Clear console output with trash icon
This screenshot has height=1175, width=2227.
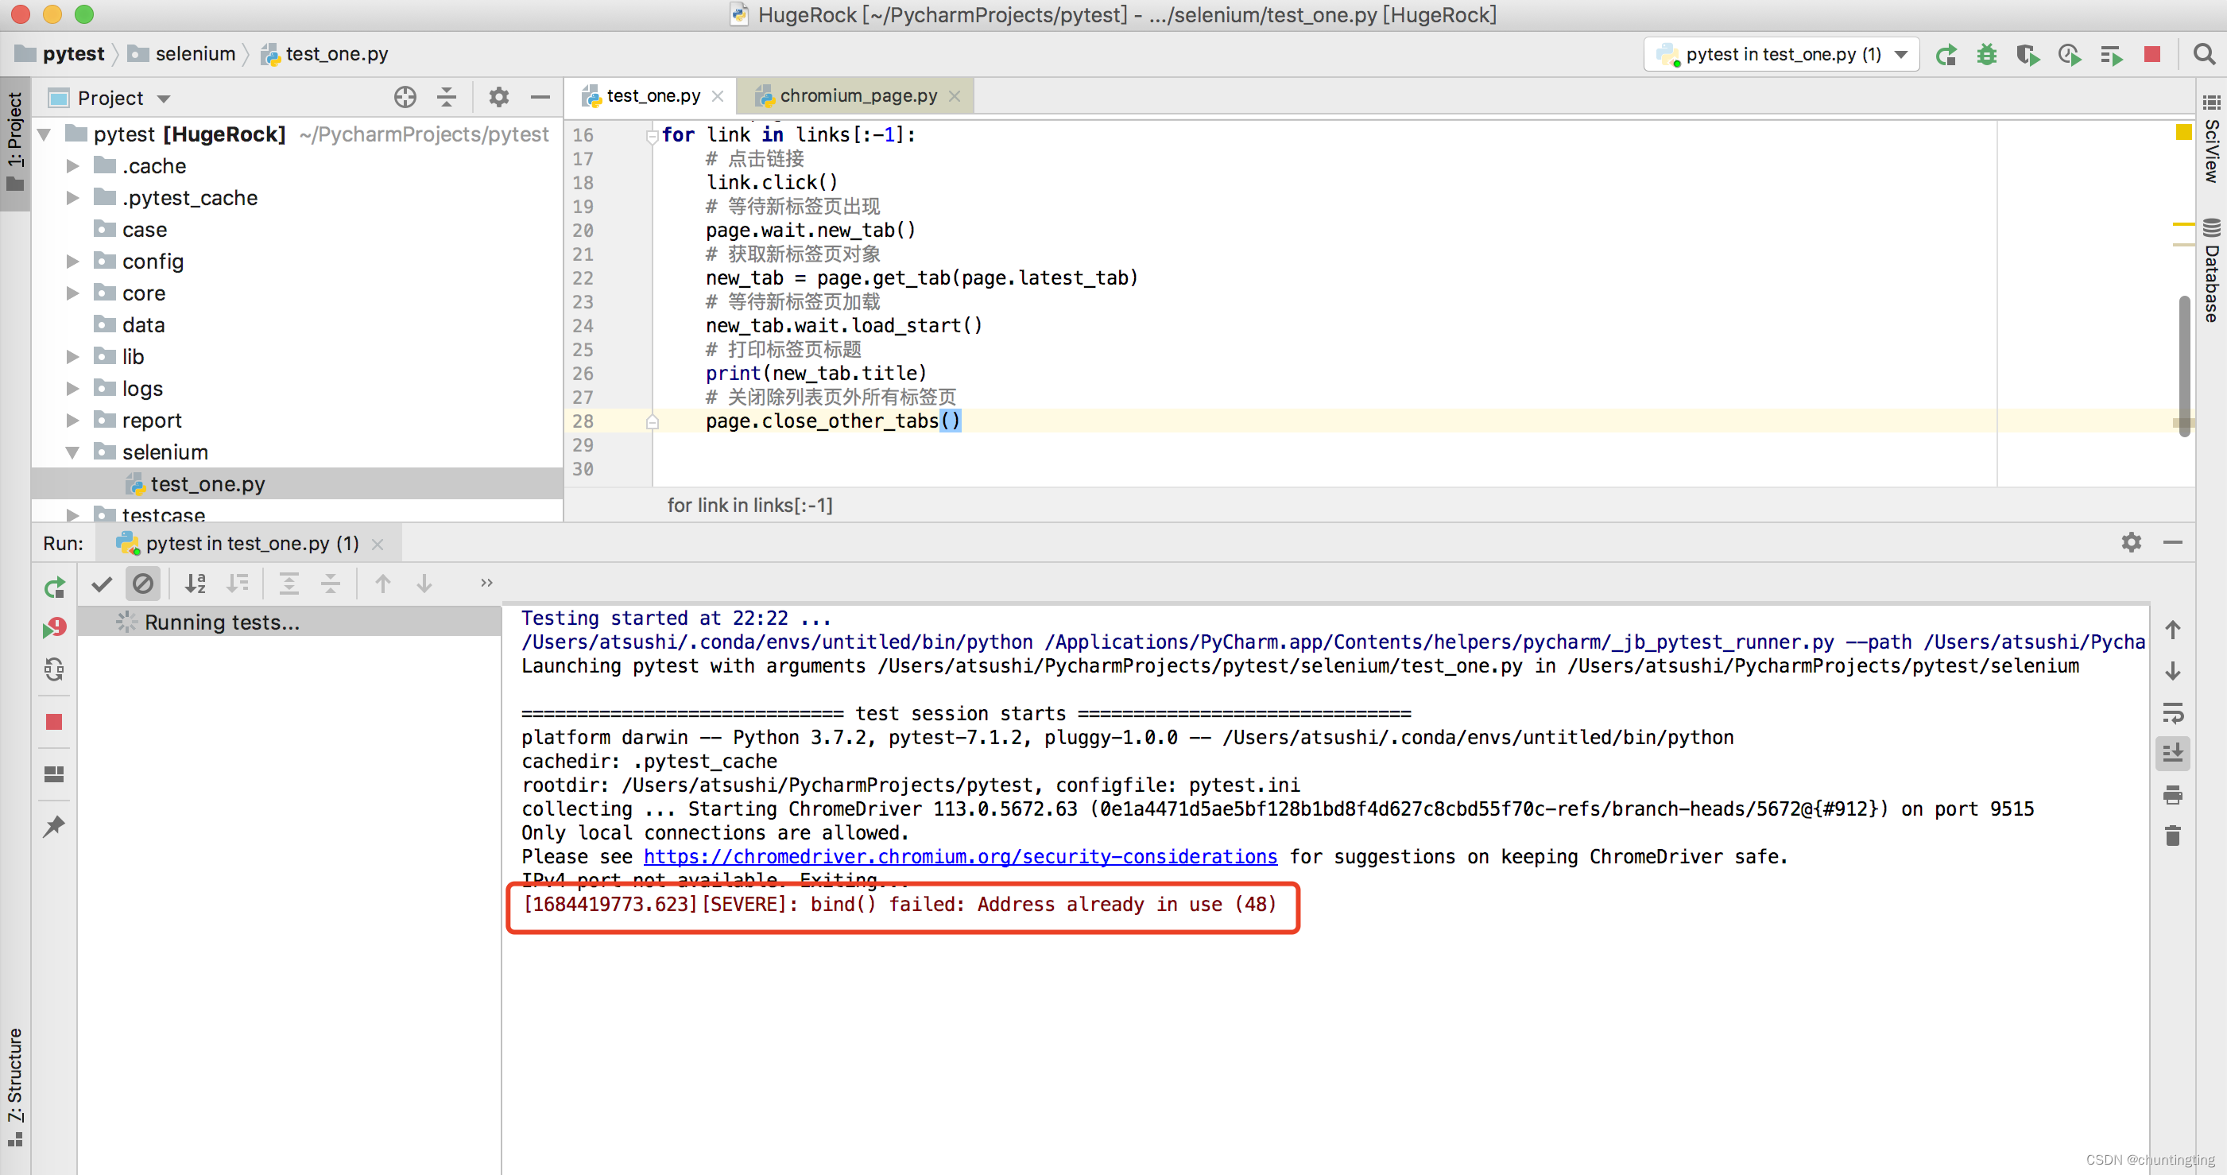[2172, 836]
